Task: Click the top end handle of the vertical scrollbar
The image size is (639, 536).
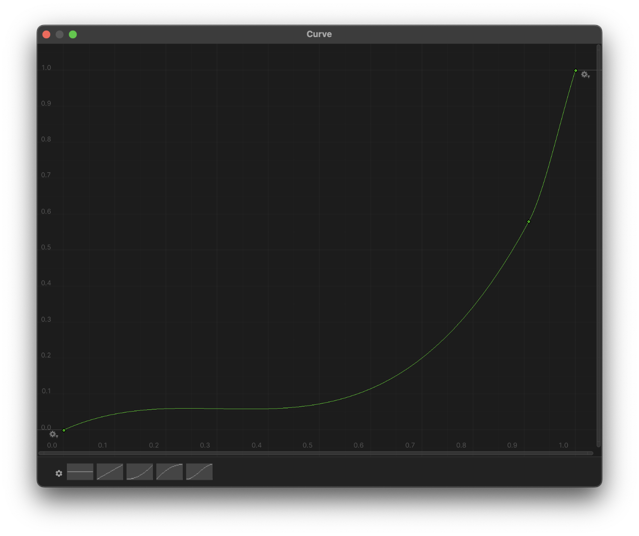Action: click(599, 47)
